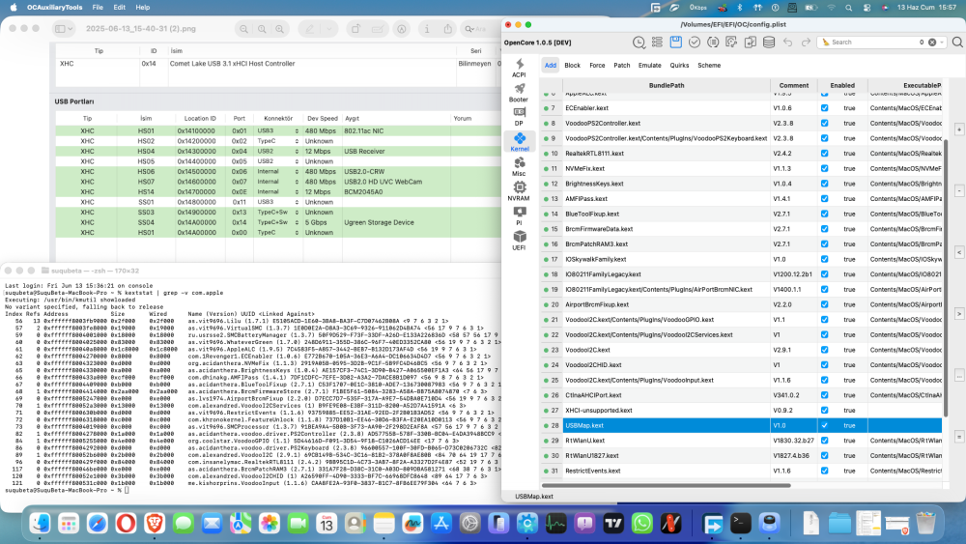Open the sidebar view dropdown in Preview

(64, 29)
